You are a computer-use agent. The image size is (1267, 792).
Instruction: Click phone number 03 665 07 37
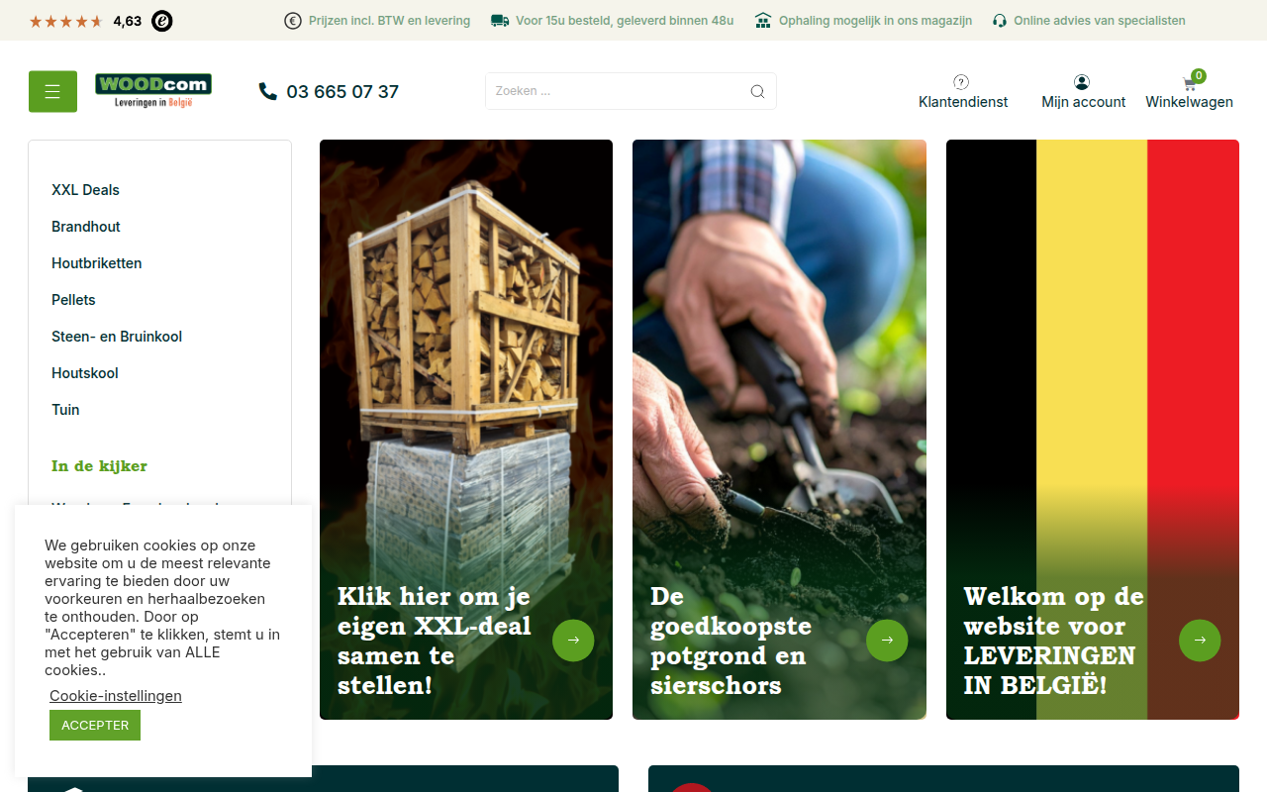[342, 91]
